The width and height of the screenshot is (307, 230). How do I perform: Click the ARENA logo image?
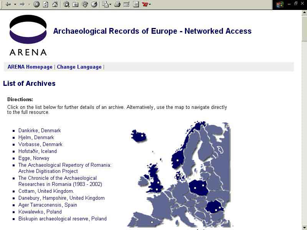coord(28,35)
